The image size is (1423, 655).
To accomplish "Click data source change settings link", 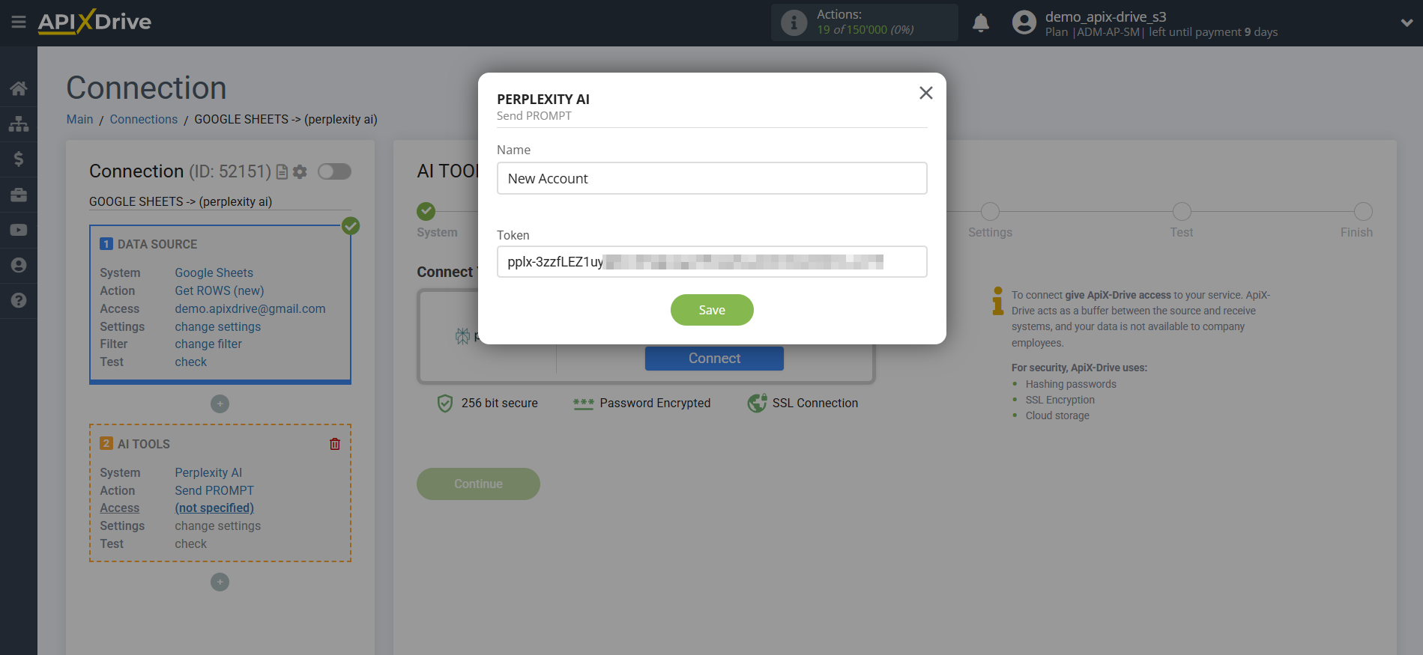I will [x=218, y=326].
